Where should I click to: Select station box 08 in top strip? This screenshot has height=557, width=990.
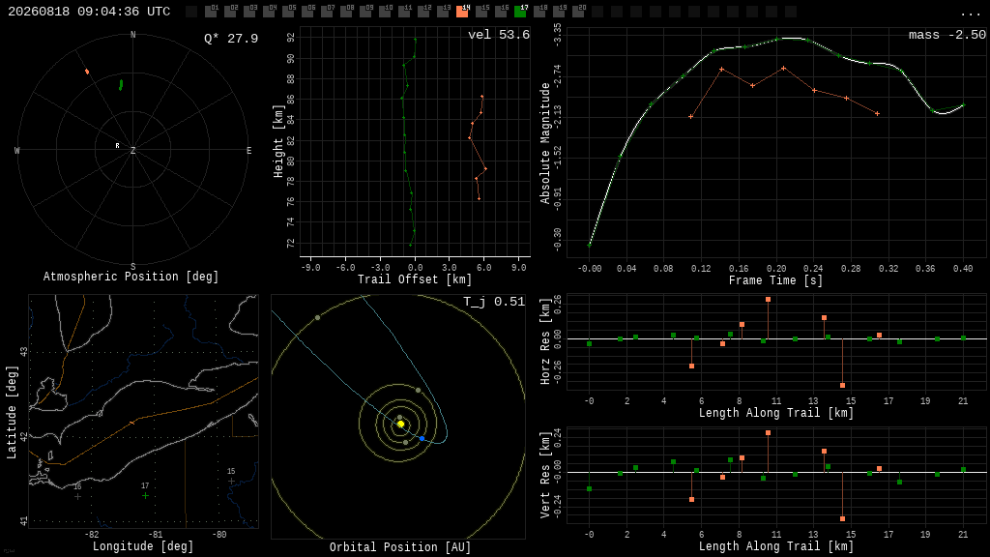(x=346, y=12)
